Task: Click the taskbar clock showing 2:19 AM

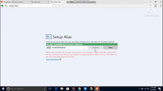Action: (153, 88)
